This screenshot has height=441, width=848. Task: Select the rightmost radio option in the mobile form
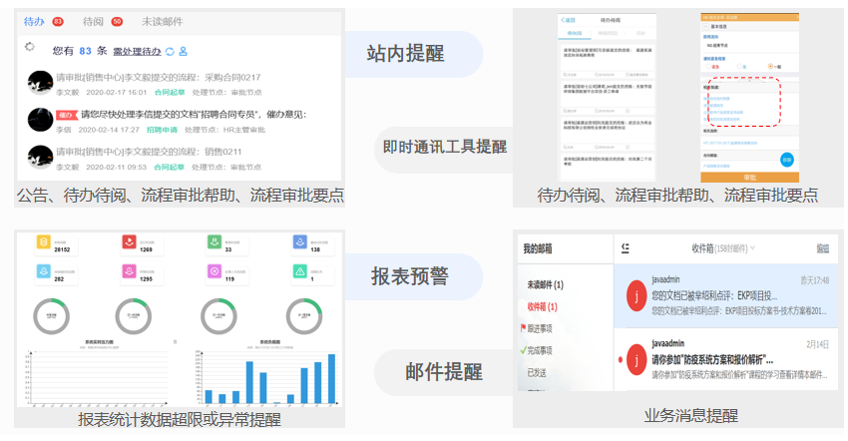770,67
